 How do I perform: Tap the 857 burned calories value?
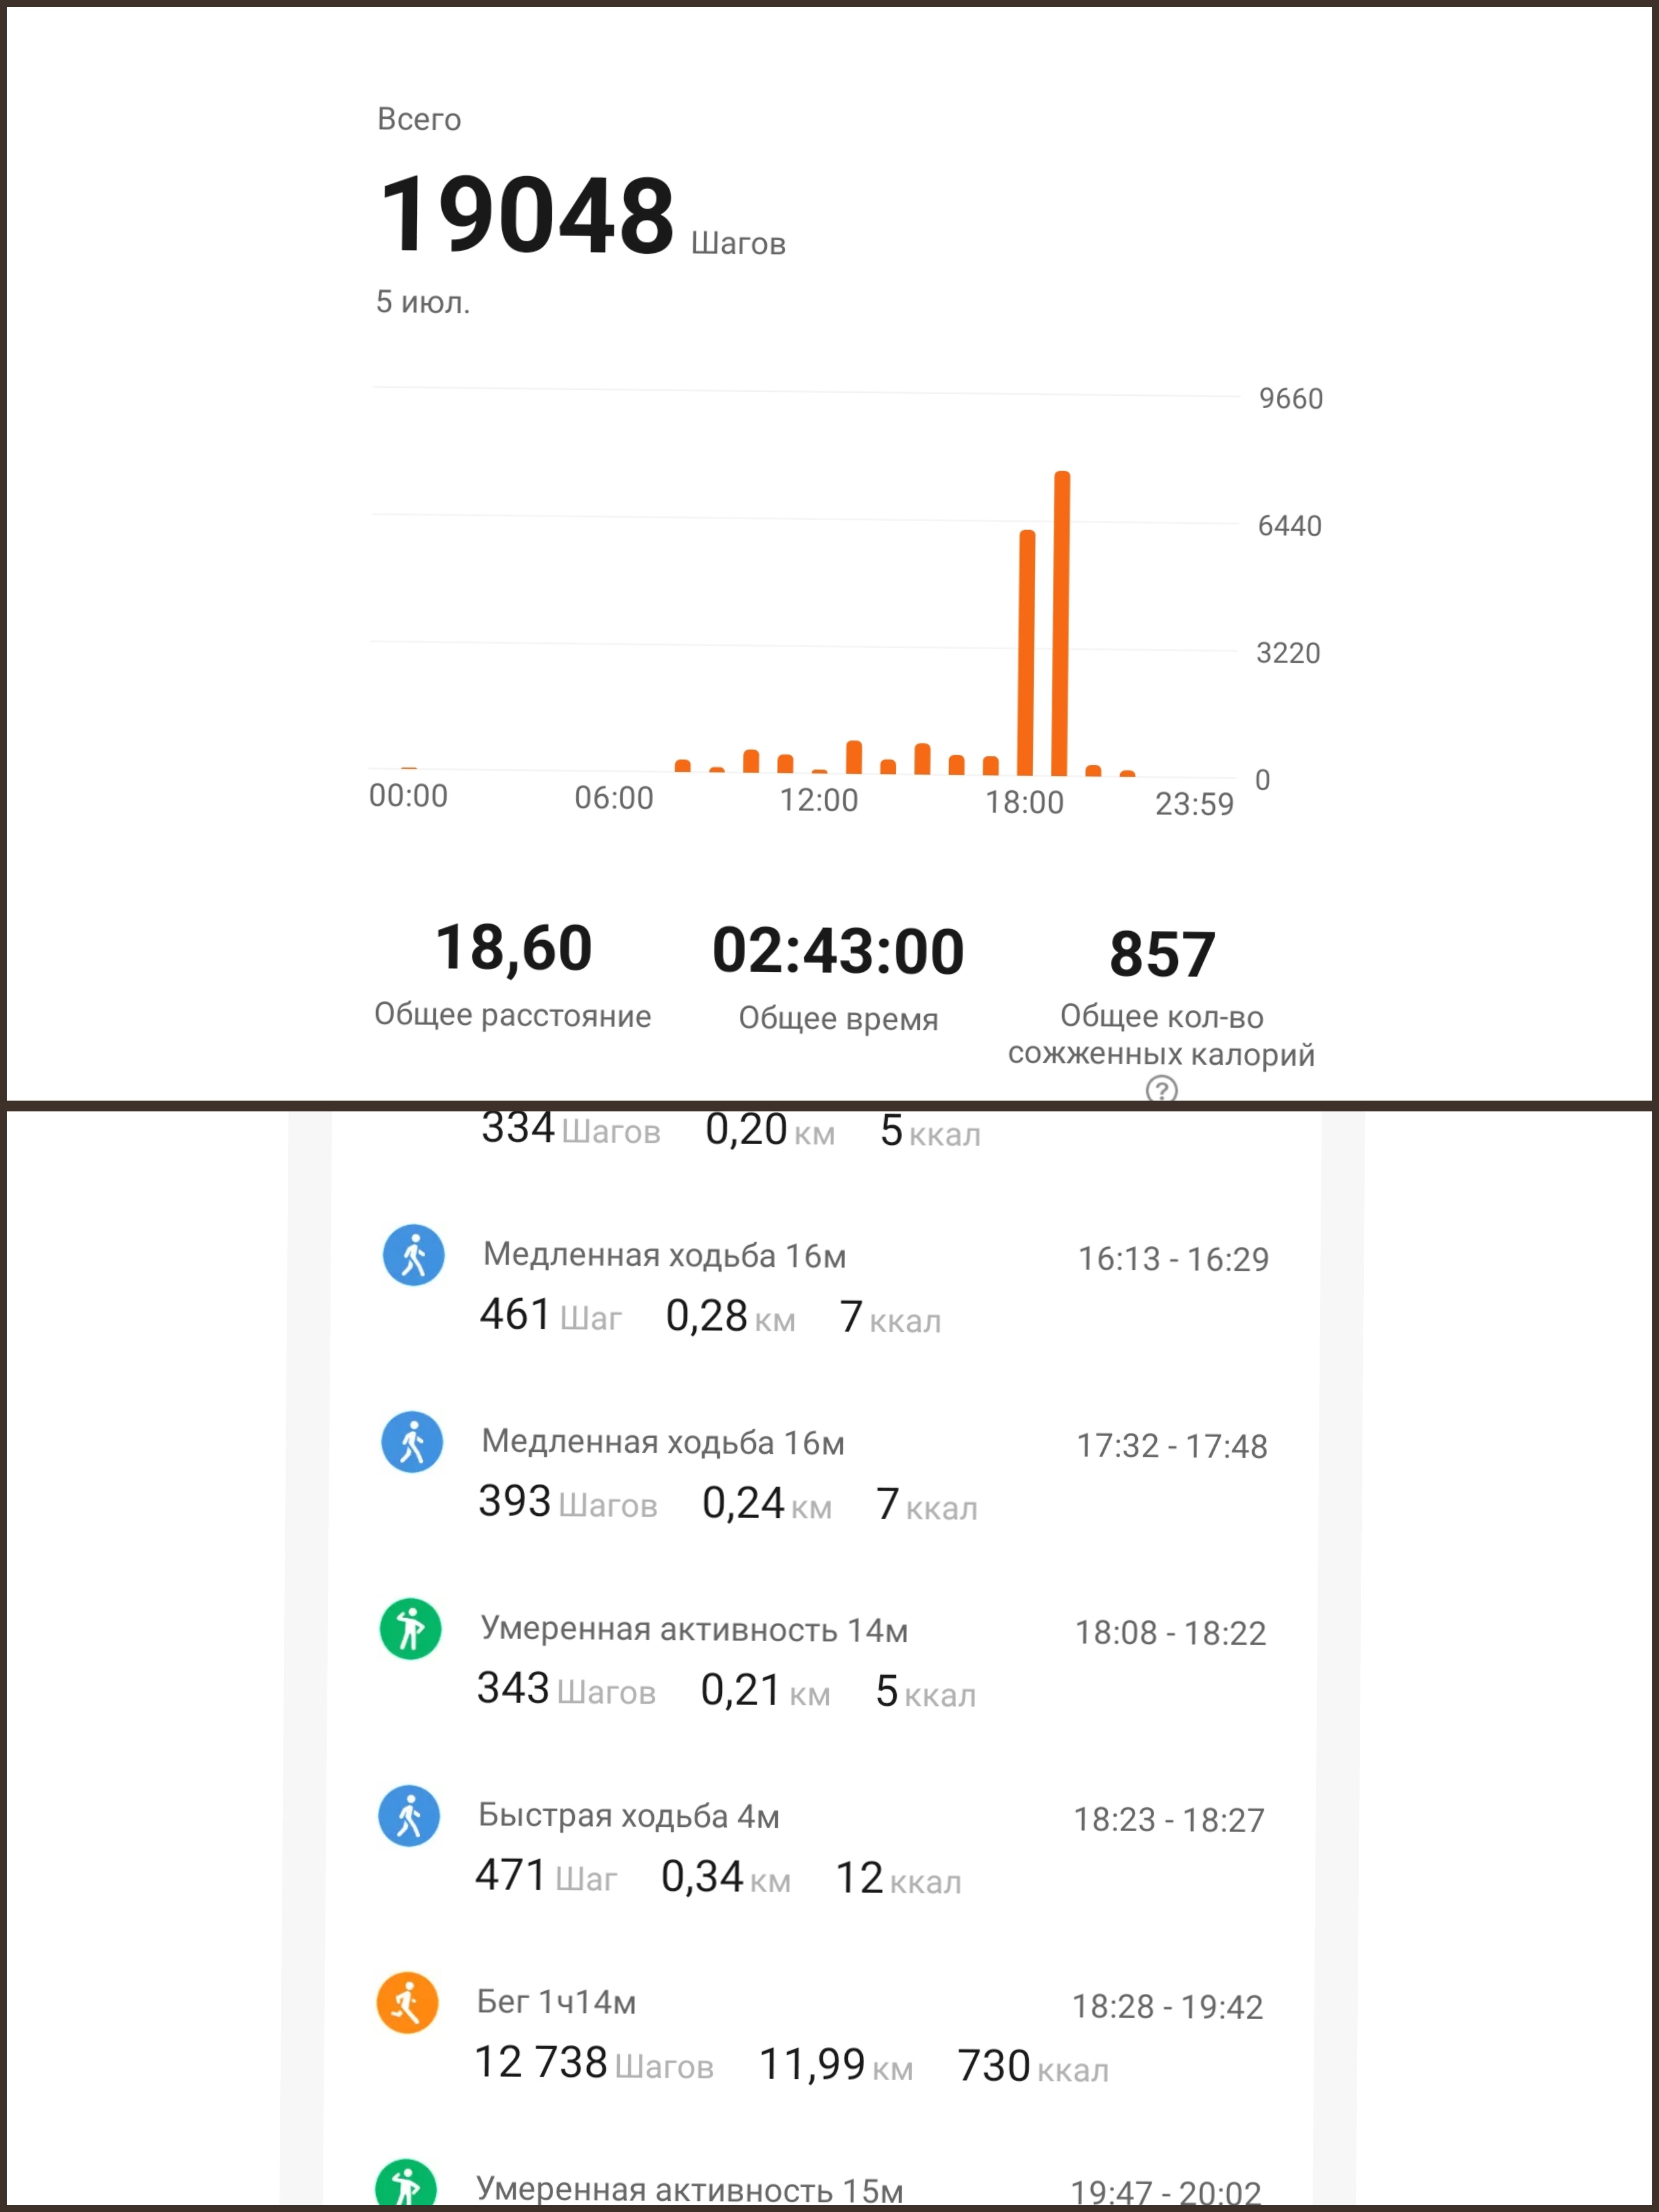pyautogui.click(x=1162, y=953)
